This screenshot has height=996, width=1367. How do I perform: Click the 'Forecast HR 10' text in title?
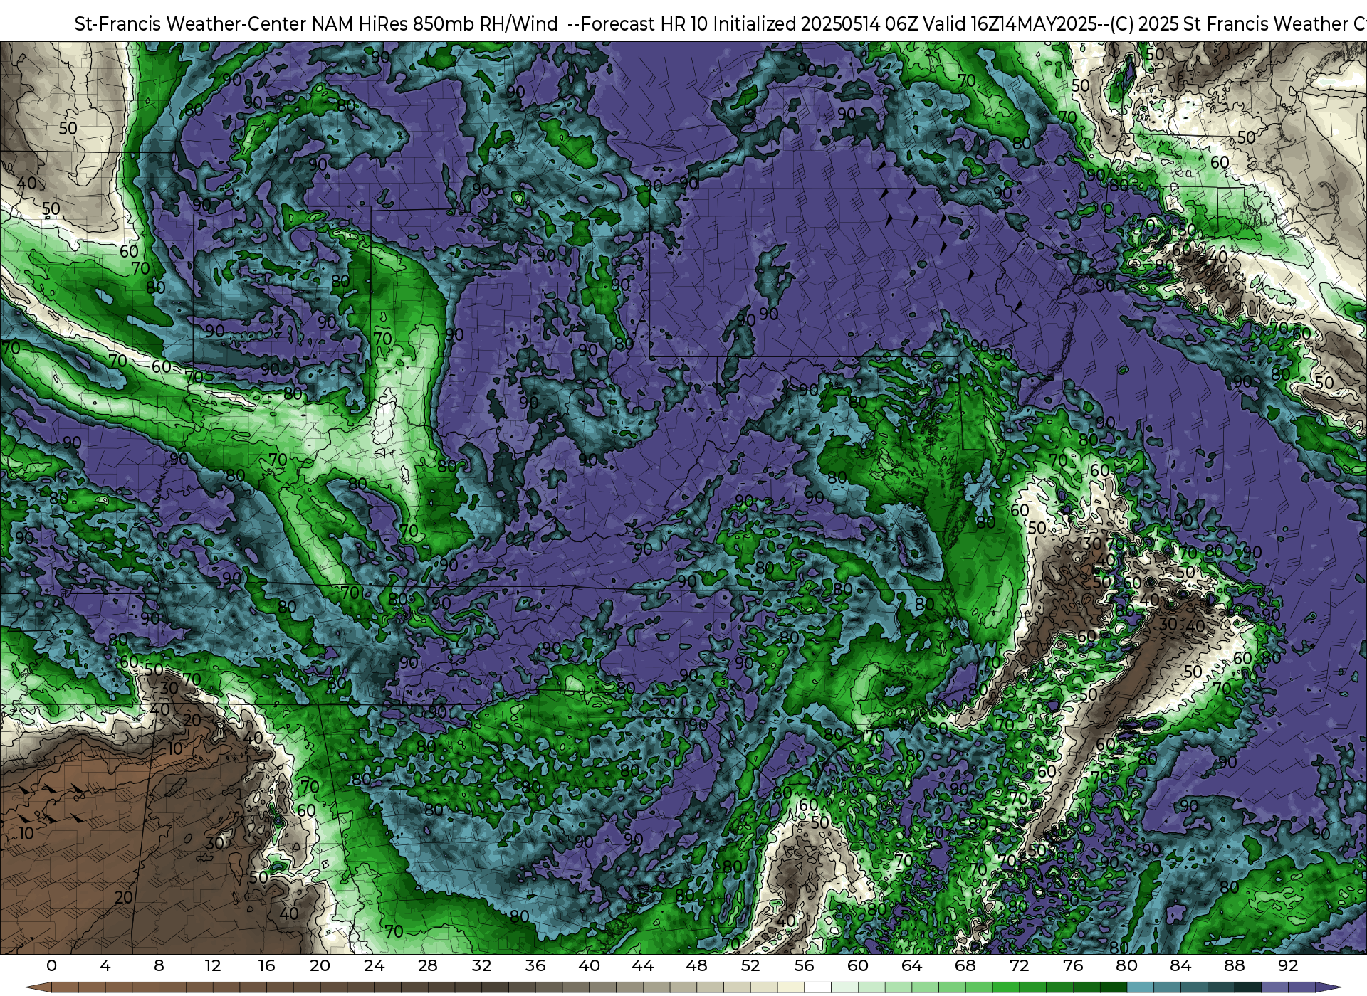click(644, 24)
